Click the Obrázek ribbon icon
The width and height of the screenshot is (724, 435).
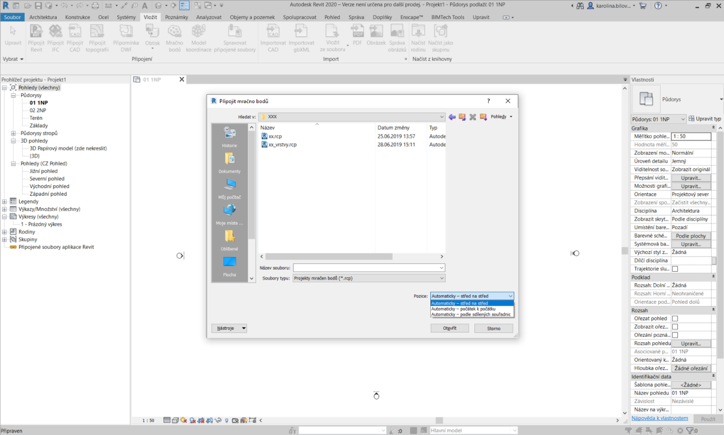(x=376, y=35)
